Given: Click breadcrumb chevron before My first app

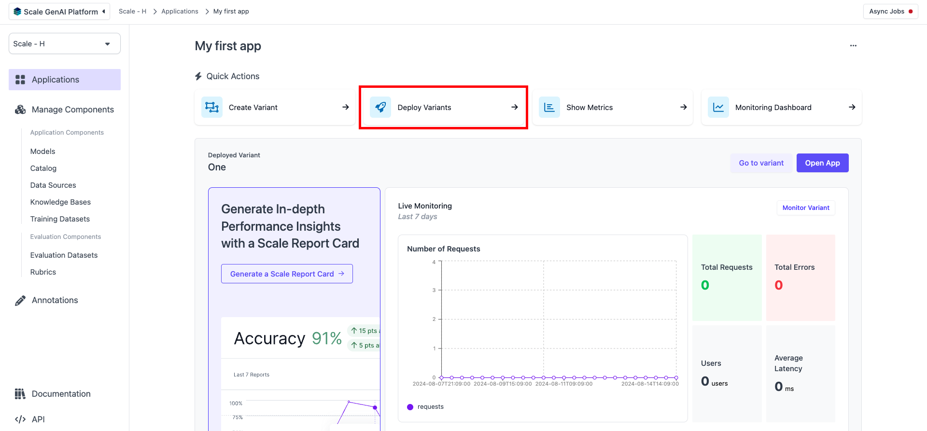Looking at the screenshot, I should [207, 12].
